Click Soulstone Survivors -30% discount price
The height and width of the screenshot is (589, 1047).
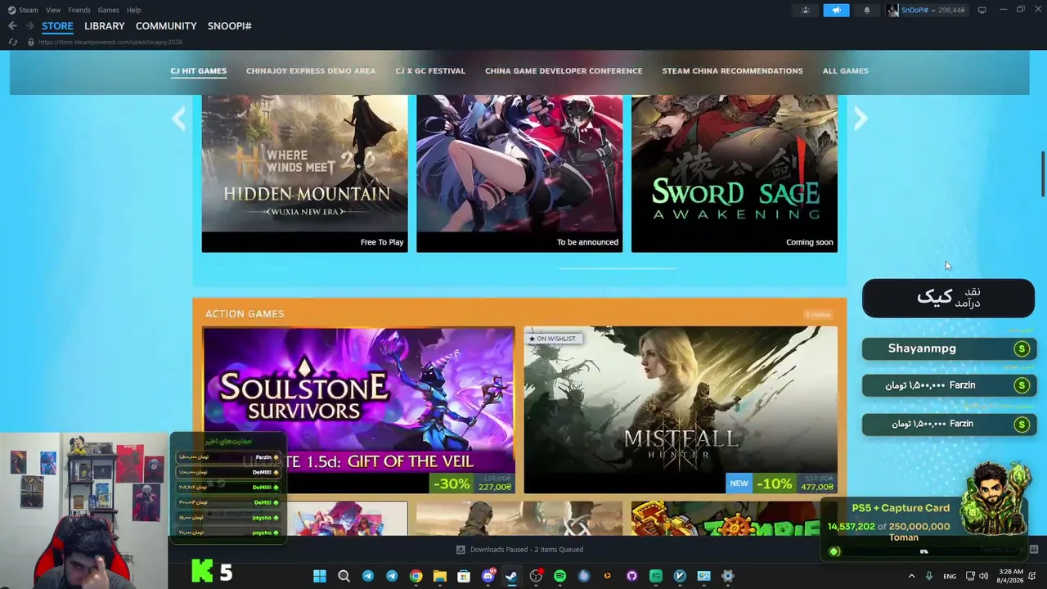[473, 483]
